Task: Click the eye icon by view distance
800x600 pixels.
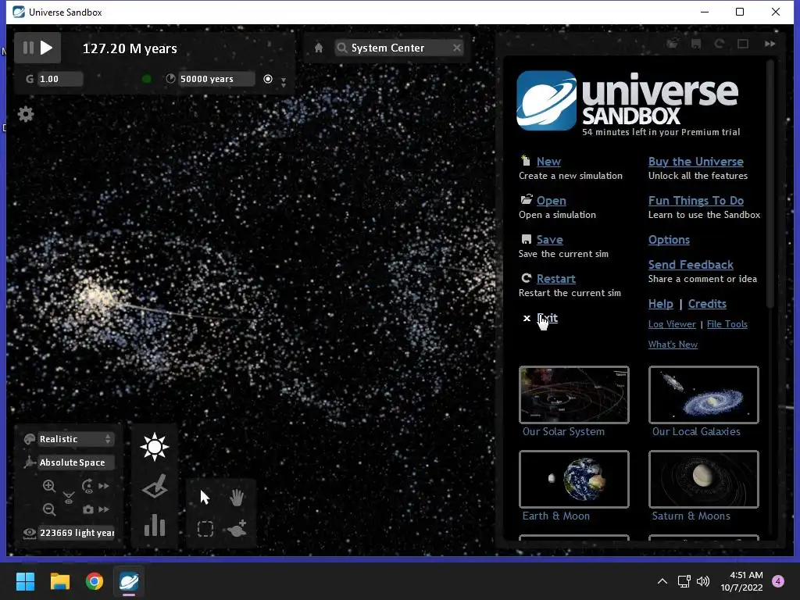Action: (30, 533)
